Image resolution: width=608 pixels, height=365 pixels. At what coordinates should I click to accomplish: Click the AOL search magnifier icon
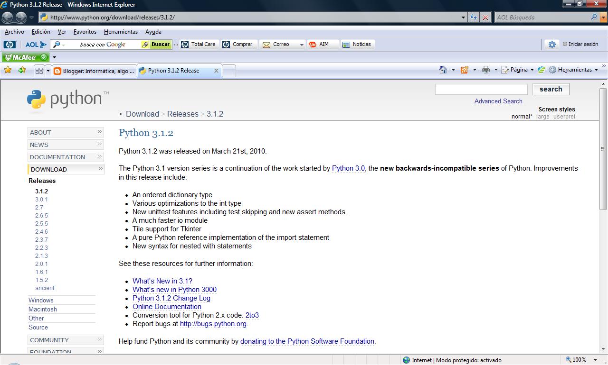(x=594, y=17)
